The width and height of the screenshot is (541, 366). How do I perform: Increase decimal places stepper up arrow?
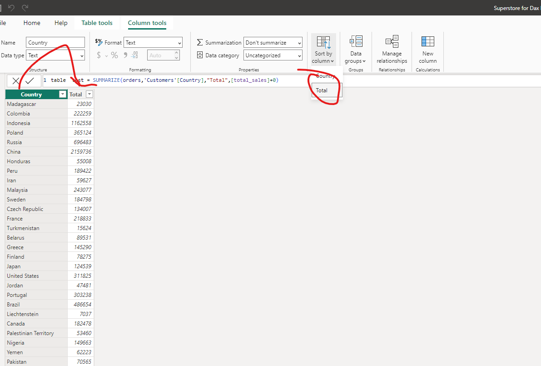point(177,52)
